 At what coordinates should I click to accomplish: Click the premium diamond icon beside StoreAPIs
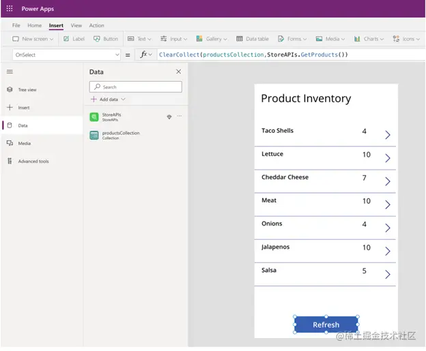[x=169, y=117]
